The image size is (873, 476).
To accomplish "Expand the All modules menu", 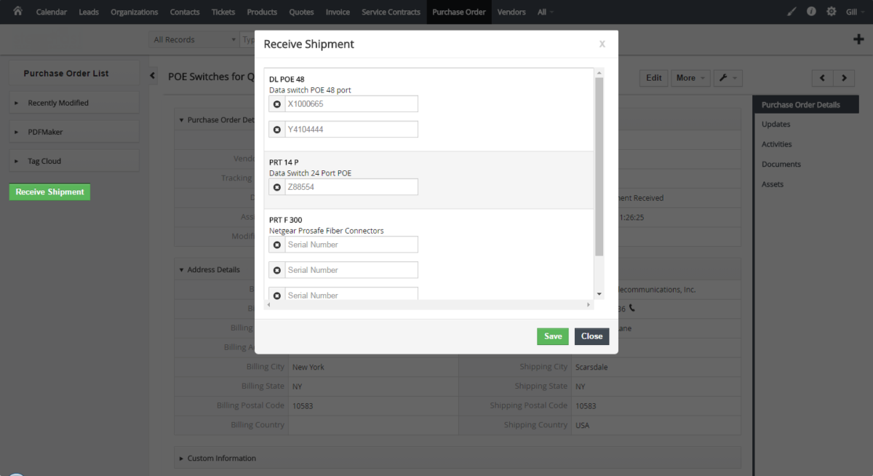I will pos(545,12).
